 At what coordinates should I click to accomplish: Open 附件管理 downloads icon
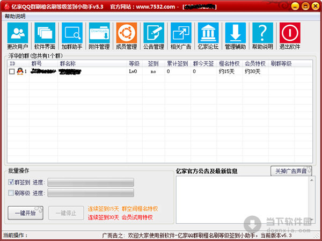click(x=99, y=36)
